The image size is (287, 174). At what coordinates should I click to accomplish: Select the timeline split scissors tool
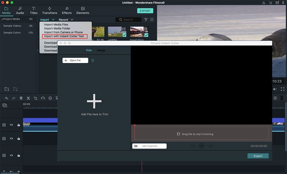coord(28,98)
